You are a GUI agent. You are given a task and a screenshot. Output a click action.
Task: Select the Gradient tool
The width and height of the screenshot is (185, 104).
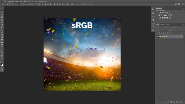click(2, 37)
